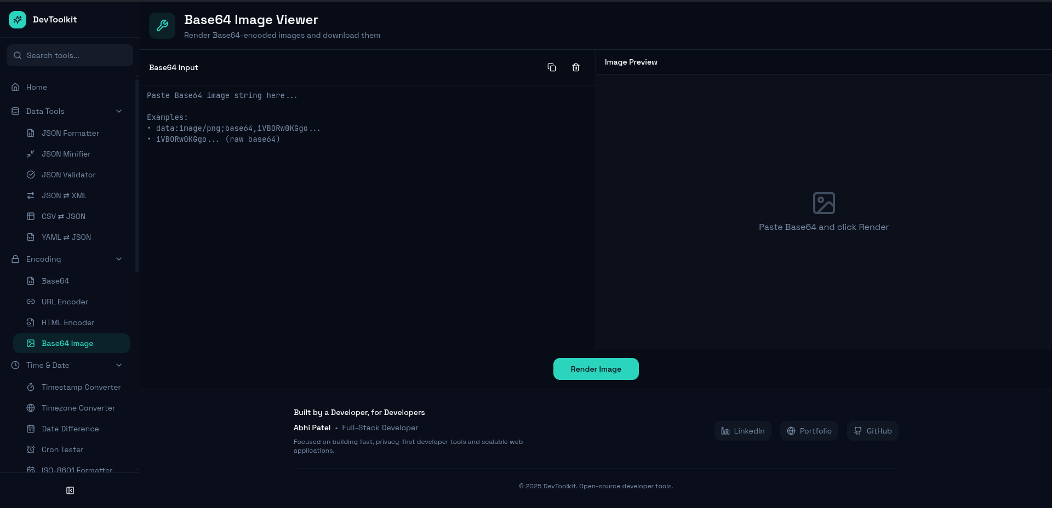Collapse the sidebar with the bottom-left icon
1052x508 pixels.
pyautogui.click(x=70, y=490)
